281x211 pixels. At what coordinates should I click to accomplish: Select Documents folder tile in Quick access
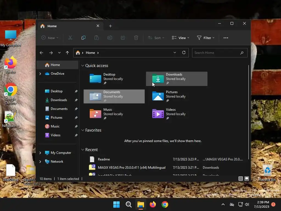[x=114, y=96]
